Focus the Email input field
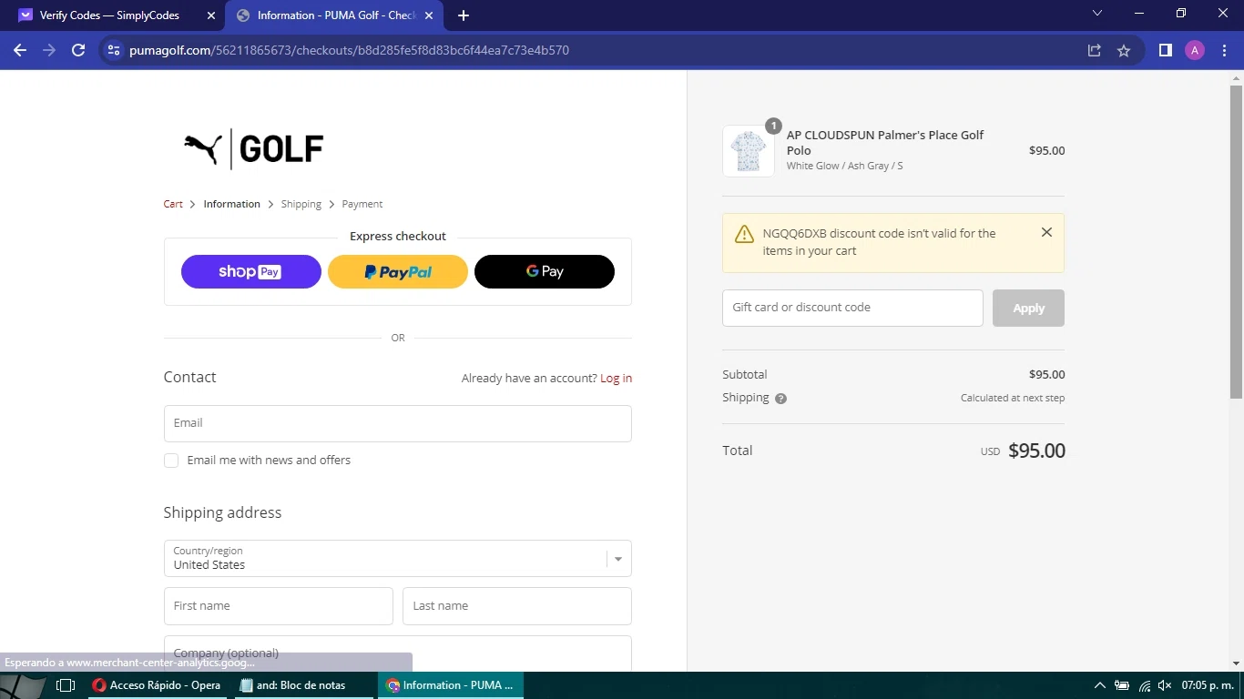Viewport: 1244px width, 699px height. point(398,423)
